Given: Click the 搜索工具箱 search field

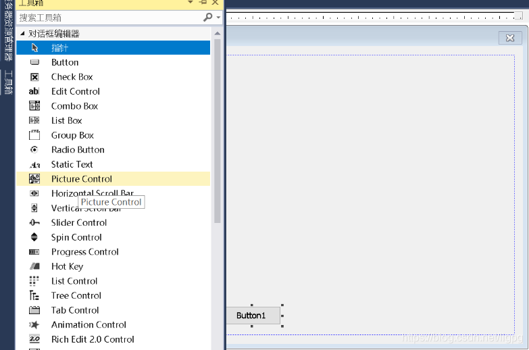Looking at the screenshot, I should pos(110,17).
